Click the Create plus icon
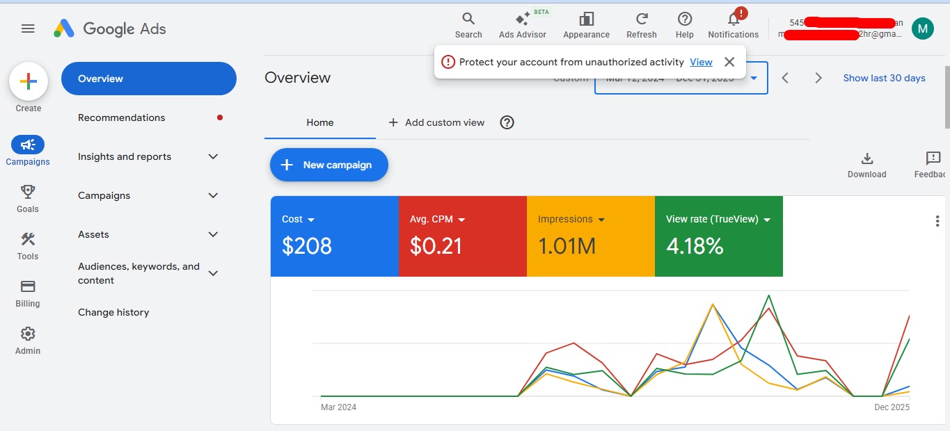 coord(28,81)
